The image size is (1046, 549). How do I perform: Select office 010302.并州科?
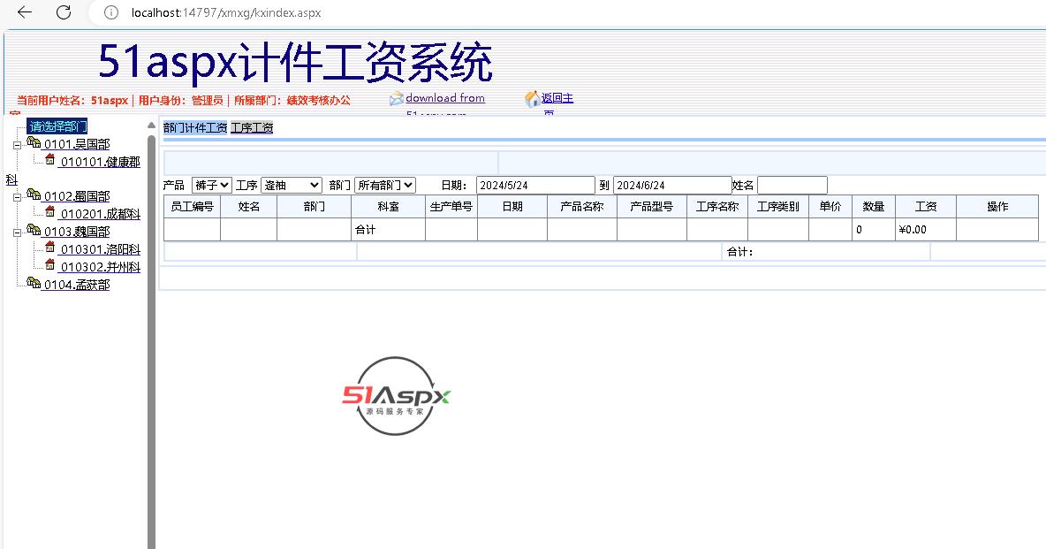[100, 266]
